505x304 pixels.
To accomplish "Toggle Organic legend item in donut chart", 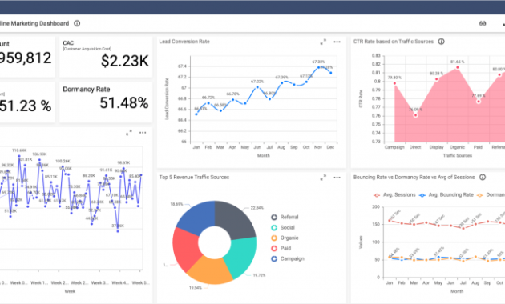I will pyautogui.click(x=285, y=238).
